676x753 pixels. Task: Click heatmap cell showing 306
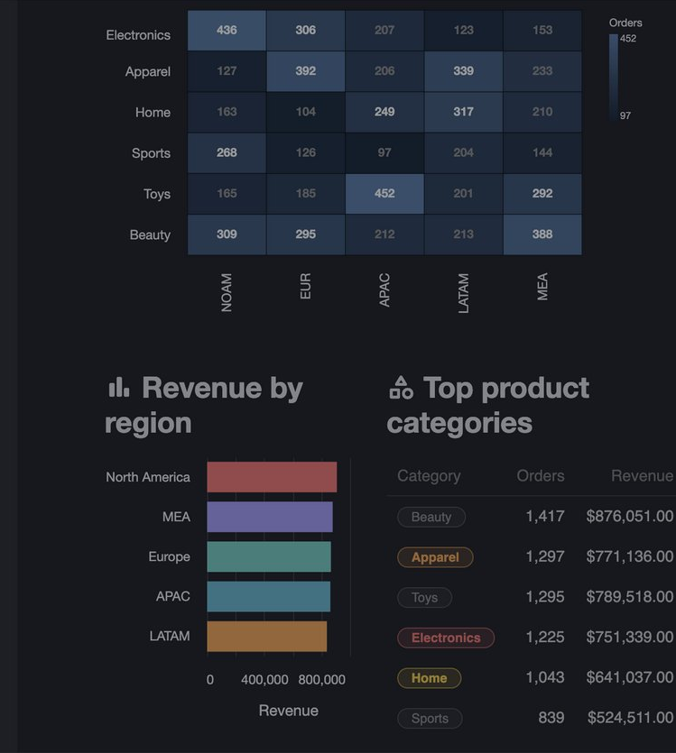[306, 31]
